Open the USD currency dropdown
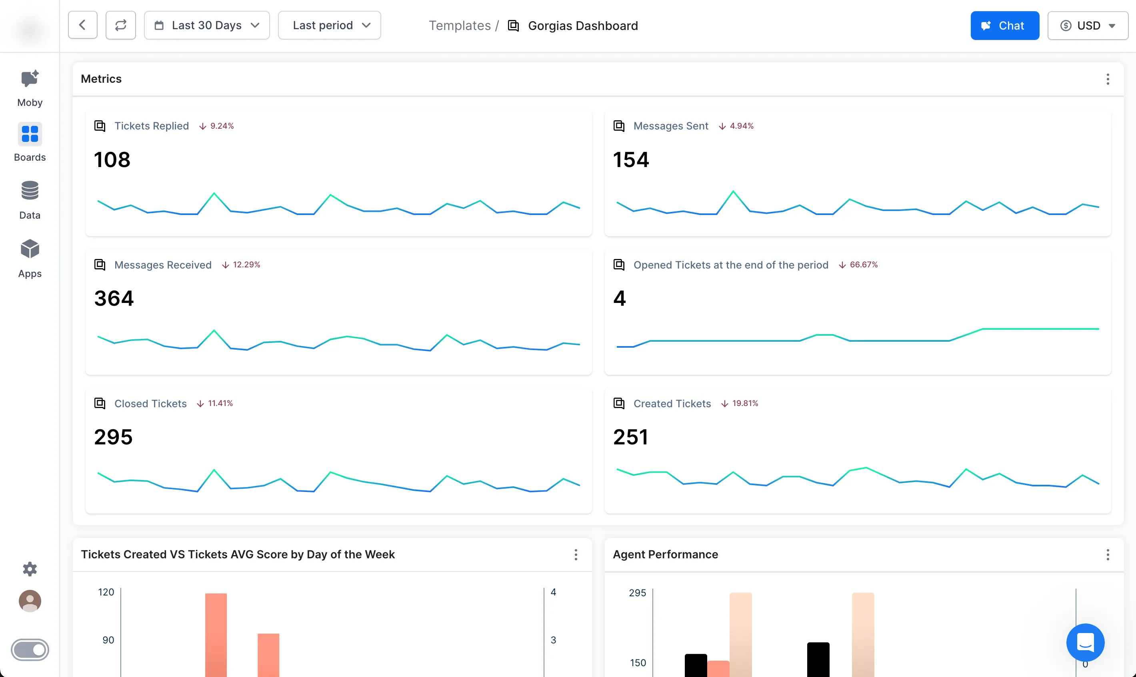The height and width of the screenshot is (677, 1136). pyautogui.click(x=1087, y=26)
